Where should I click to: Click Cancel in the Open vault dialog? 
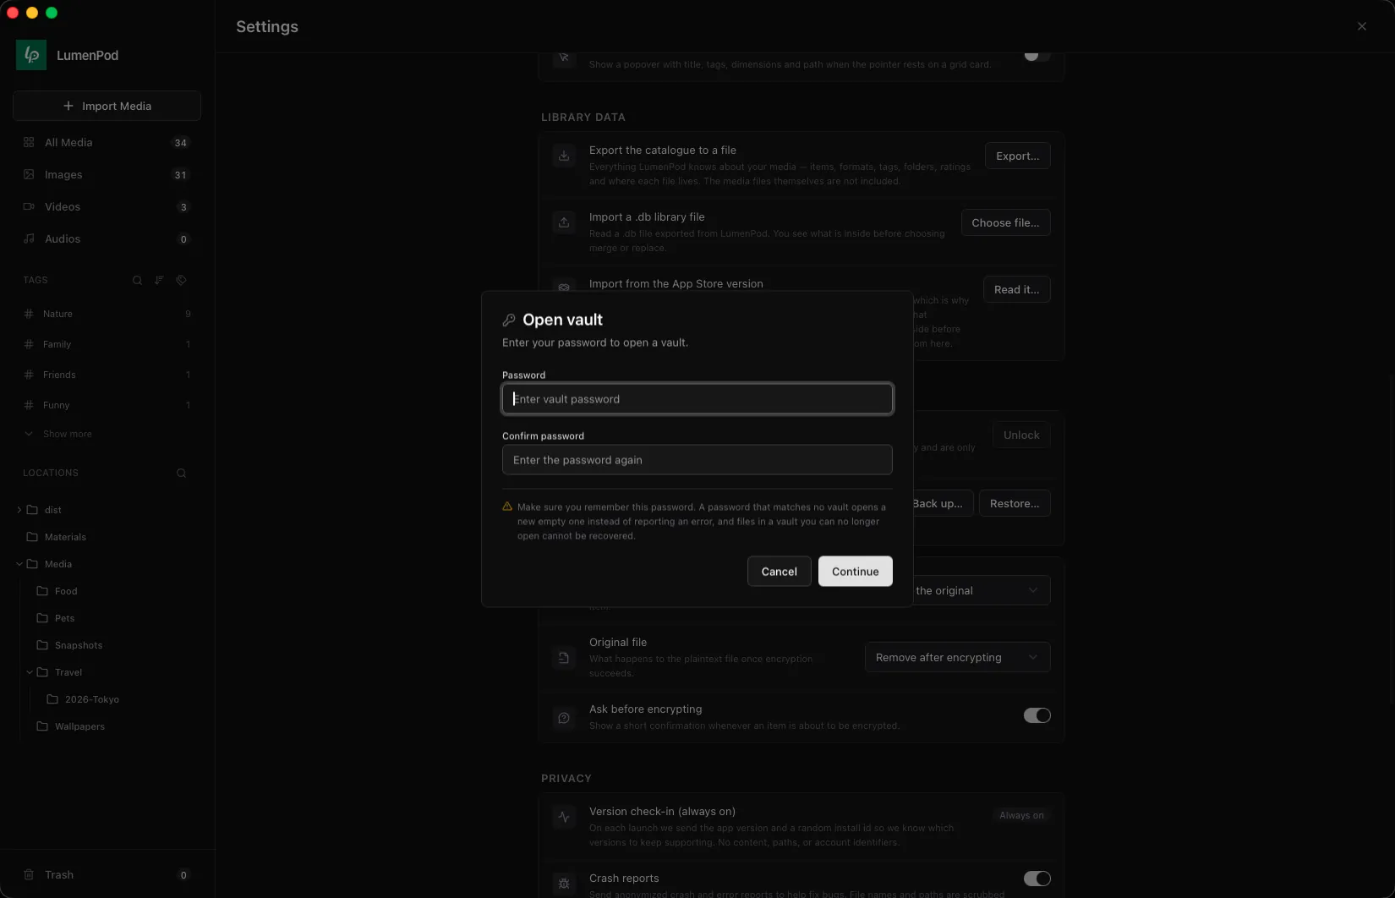pyautogui.click(x=780, y=571)
